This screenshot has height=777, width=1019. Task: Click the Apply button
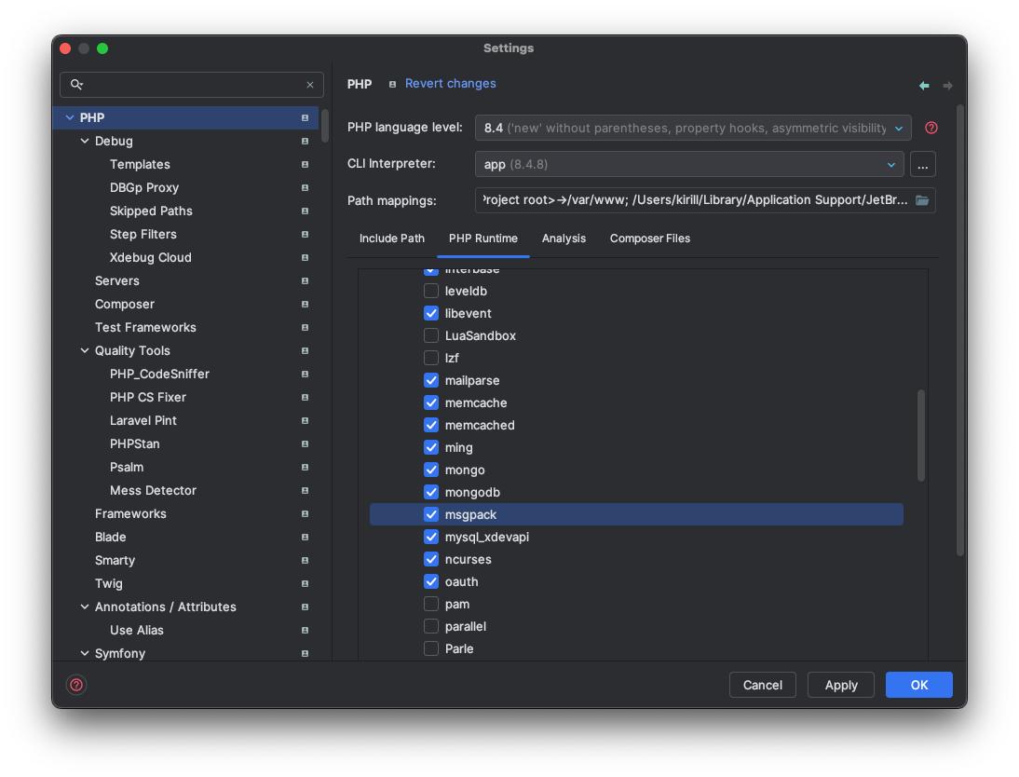[x=841, y=685]
